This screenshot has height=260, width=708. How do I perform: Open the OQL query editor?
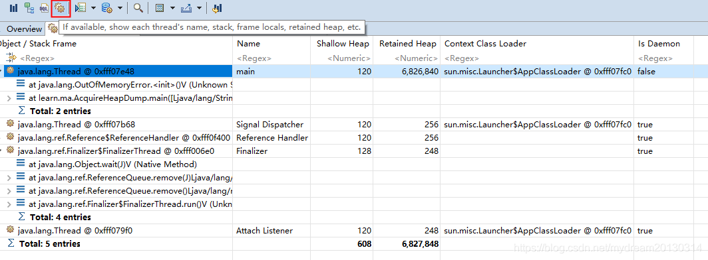(x=44, y=8)
